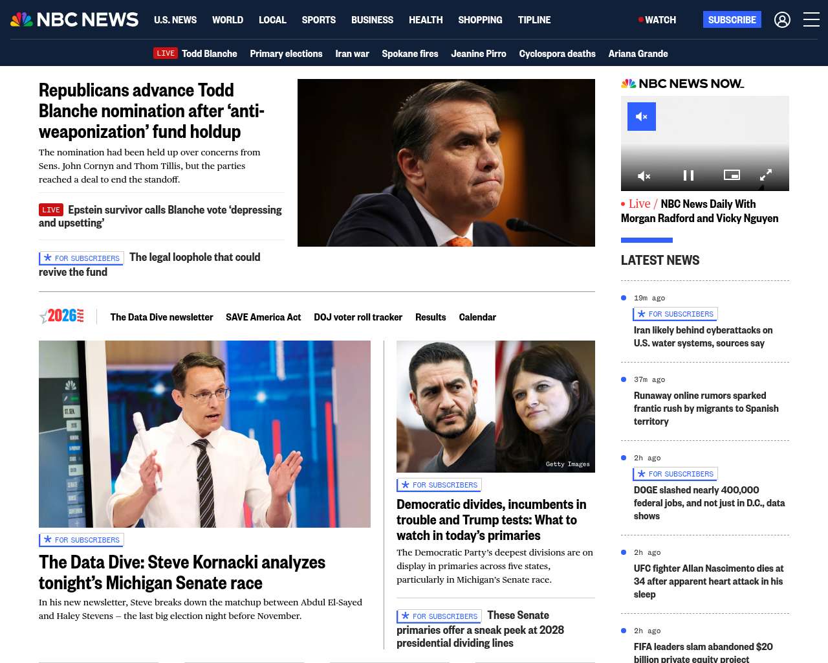
Task: Open the Shopping section
Action: (x=480, y=20)
